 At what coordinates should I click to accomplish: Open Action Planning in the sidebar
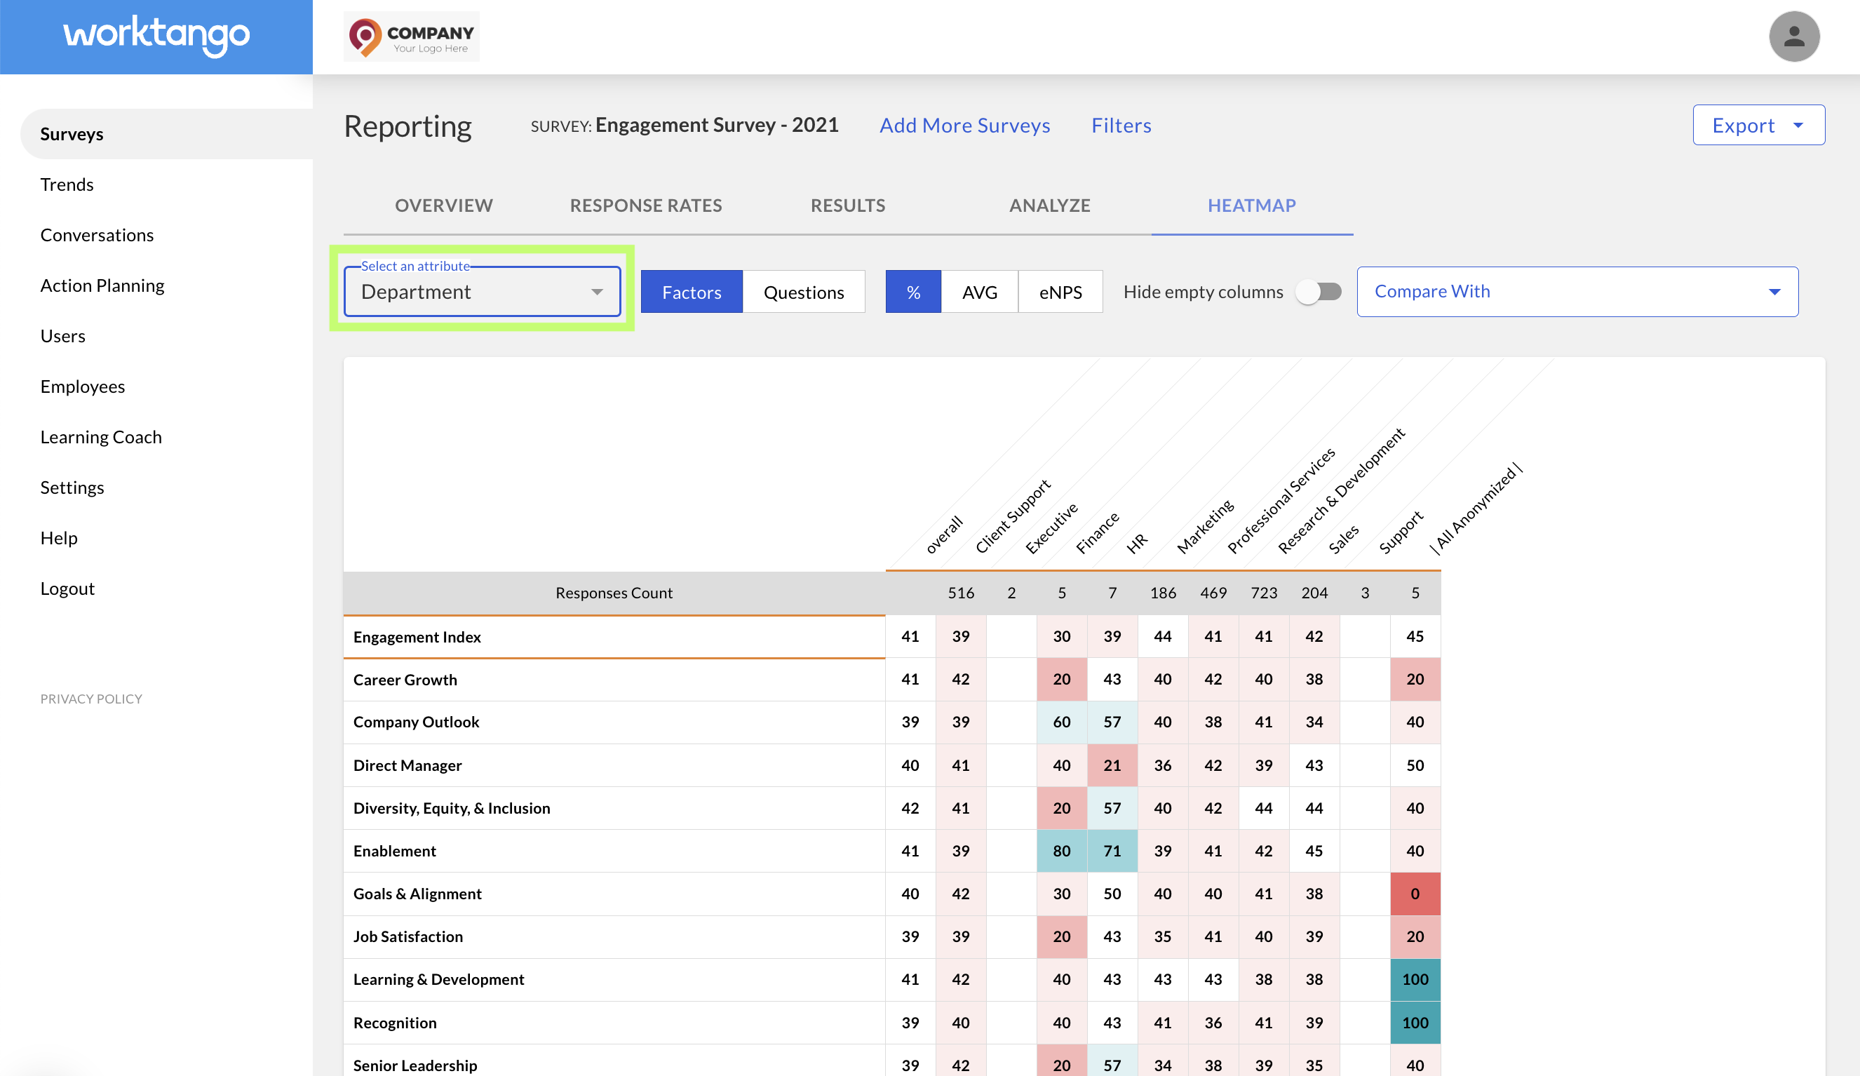[102, 285]
